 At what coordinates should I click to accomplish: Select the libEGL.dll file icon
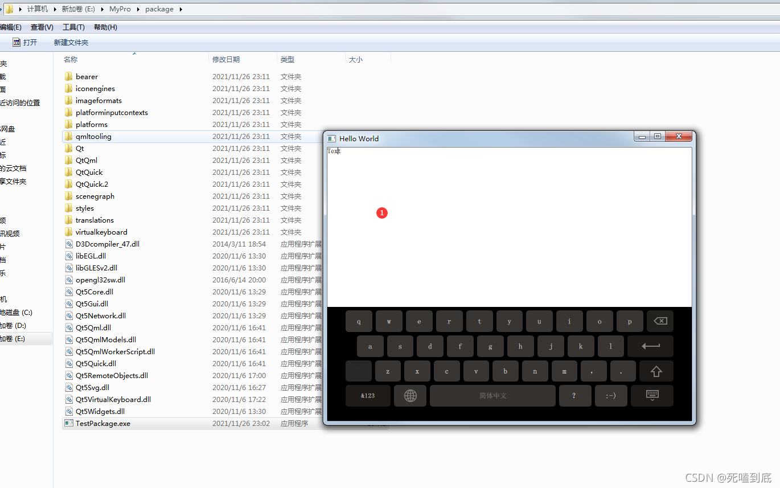tap(69, 256)
